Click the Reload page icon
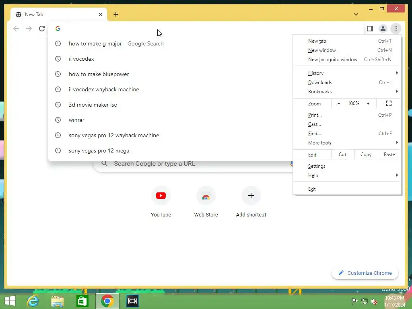412x309 pixels. pos(42,29)
